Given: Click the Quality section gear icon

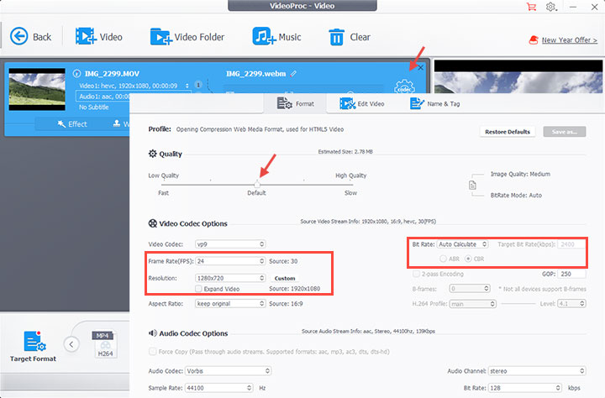Looking at the screenshot, I should 153,154.
